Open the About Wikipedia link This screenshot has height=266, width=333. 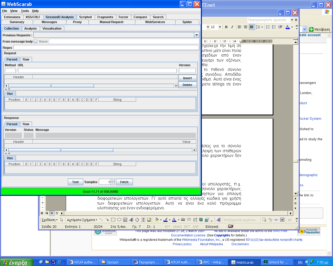[212, 244]
